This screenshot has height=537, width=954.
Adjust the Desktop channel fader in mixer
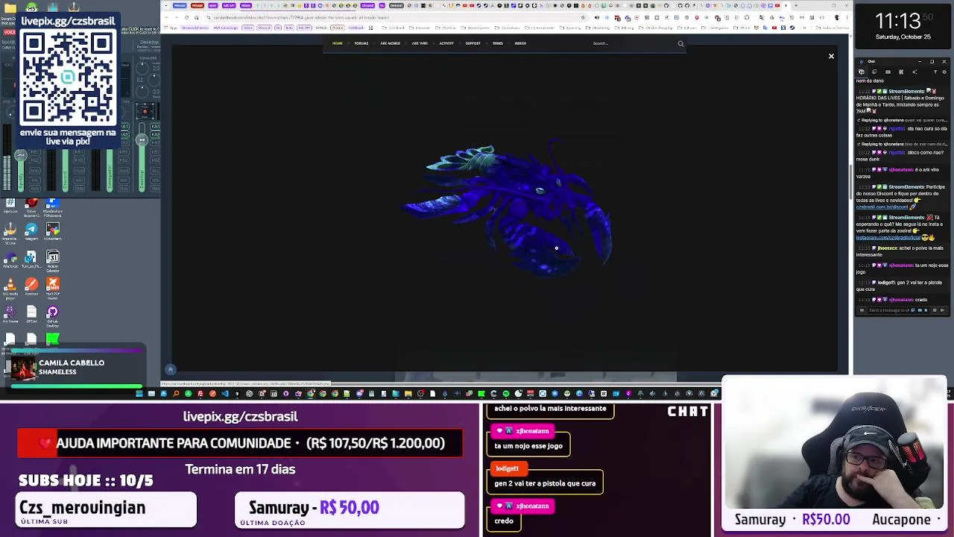point(142,139)
